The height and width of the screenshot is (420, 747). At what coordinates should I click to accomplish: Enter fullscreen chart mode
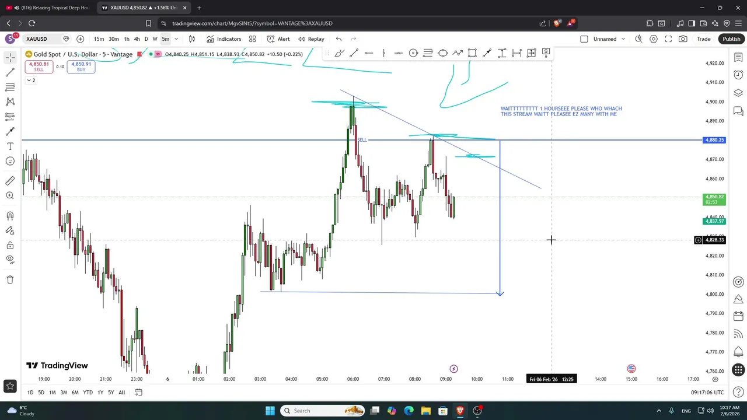tap(668, 39)
